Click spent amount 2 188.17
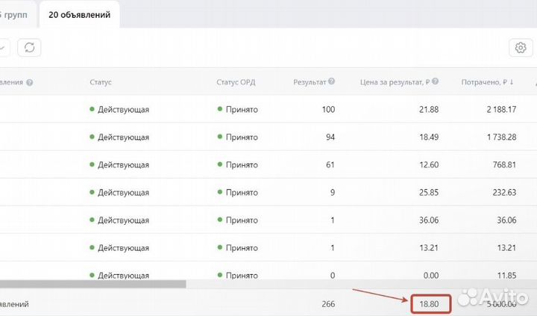 click(501, 110)
